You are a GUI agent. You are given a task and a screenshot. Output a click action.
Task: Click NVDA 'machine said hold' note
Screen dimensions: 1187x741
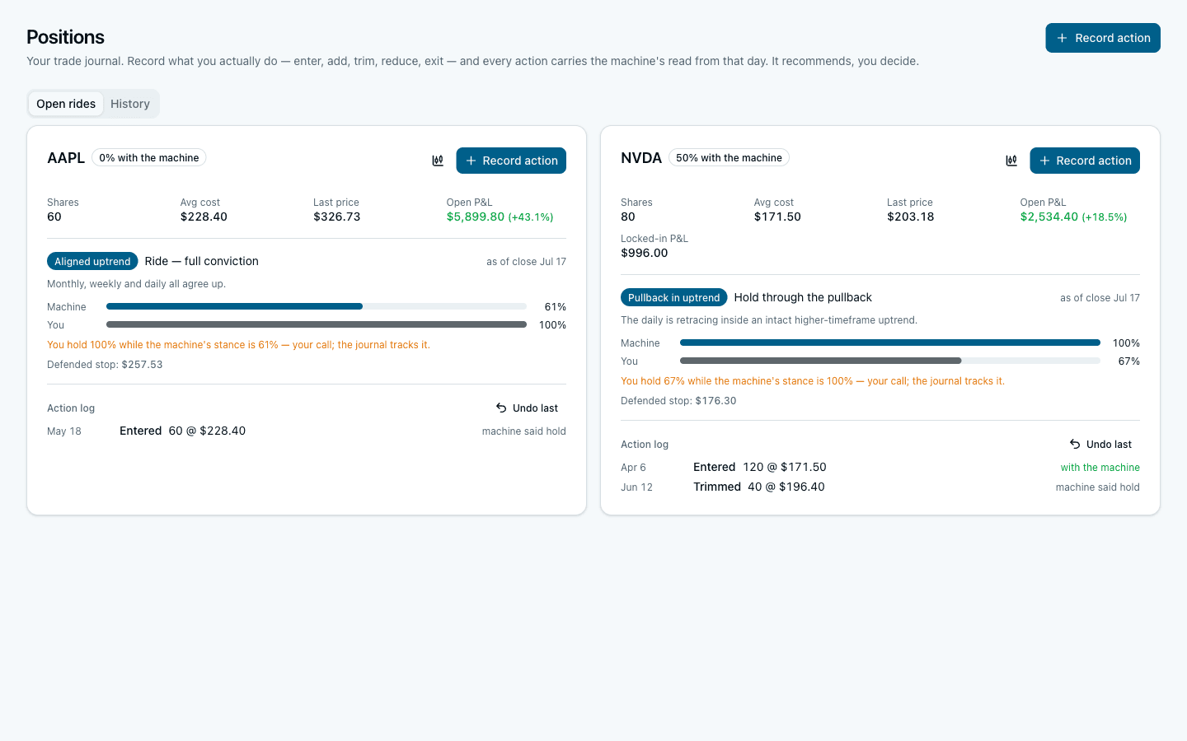pyautogui.click(x=1097, y=487)
